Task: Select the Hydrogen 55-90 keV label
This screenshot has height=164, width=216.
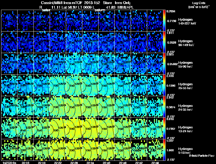Action: pyautogui.click(x=185, y=65)
